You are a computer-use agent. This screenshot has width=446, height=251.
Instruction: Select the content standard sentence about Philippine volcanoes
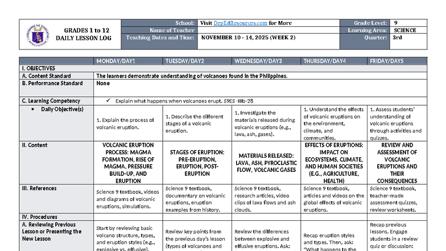(192, 76)
